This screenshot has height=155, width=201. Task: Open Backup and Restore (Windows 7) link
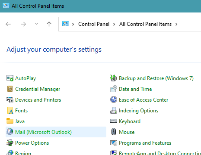coord(156,78)
